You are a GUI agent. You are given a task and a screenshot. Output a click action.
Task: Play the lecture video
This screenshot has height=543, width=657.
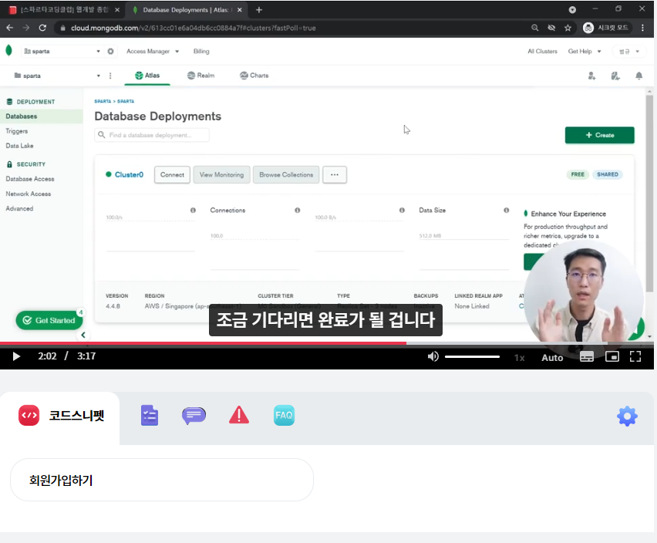point(16,356)
